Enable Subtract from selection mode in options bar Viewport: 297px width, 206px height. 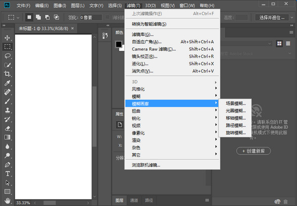[47, 17]
